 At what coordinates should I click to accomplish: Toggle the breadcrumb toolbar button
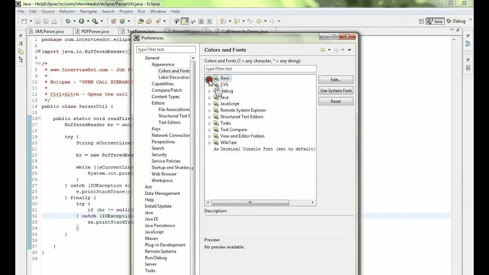coord(176,21)
